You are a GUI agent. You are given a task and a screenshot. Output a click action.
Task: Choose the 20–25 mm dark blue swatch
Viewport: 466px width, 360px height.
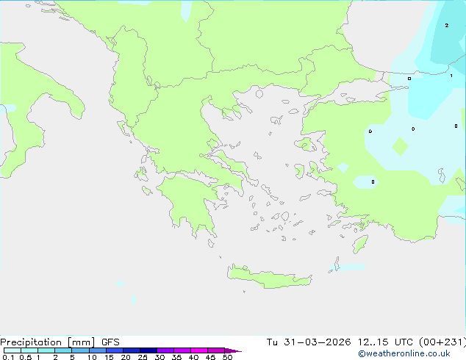132,350
